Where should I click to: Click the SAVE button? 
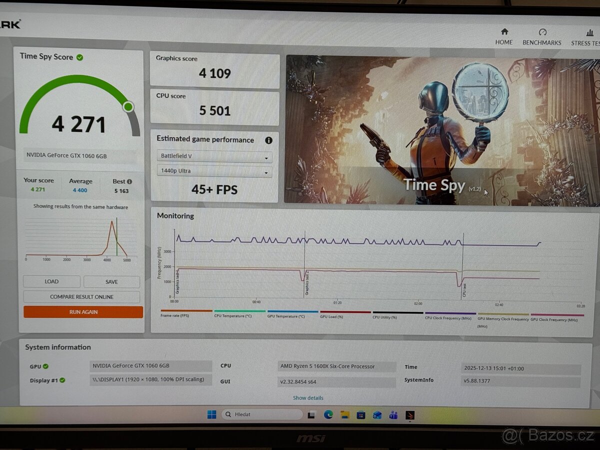point(111,281)
